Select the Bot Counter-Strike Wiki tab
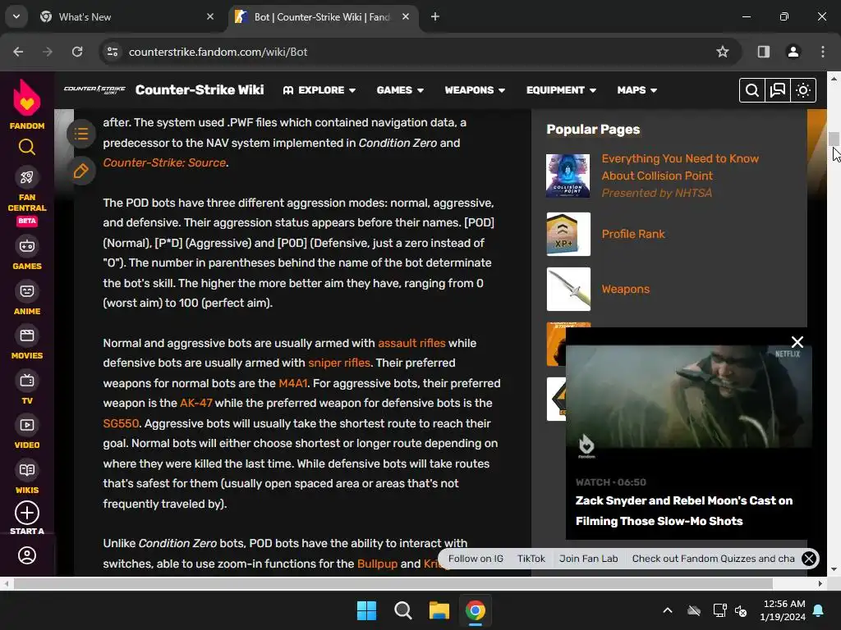Viewport: 841px width, 630px height. pos(322,16)
